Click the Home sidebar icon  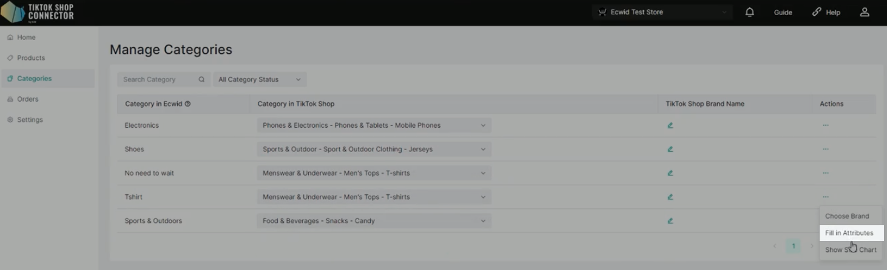pyautogui.click(x=10, y=38)
